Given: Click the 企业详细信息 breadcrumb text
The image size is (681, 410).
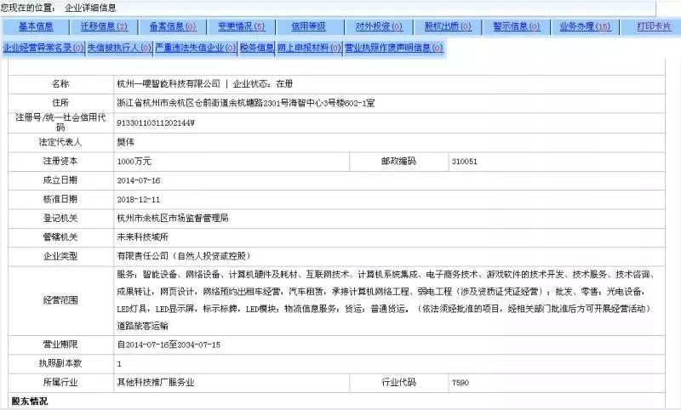Looking at the screenshot, I should pos(90,8).
